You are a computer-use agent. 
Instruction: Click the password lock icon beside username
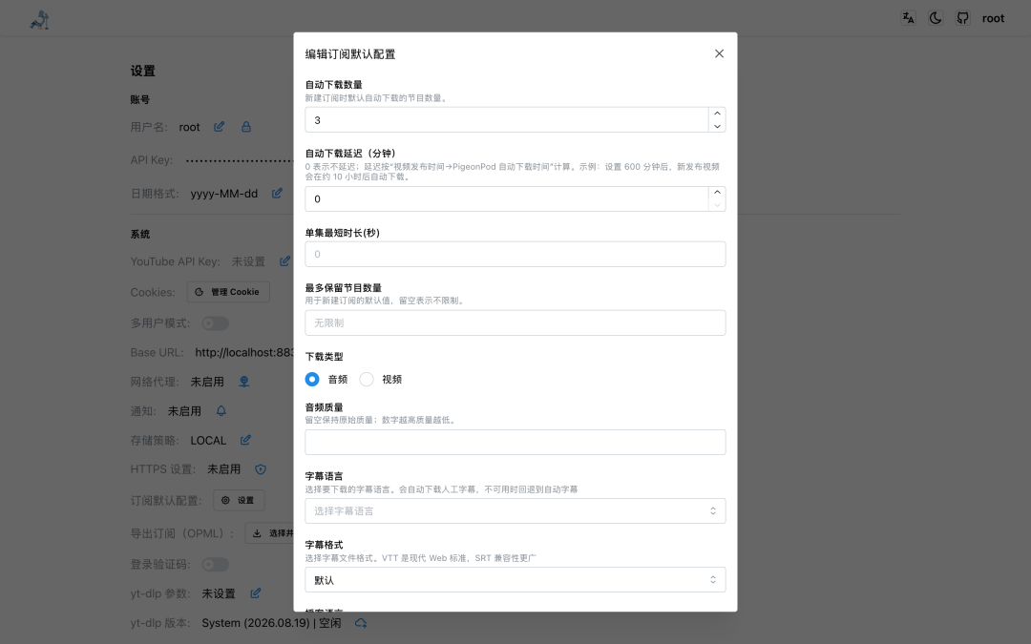246,127
